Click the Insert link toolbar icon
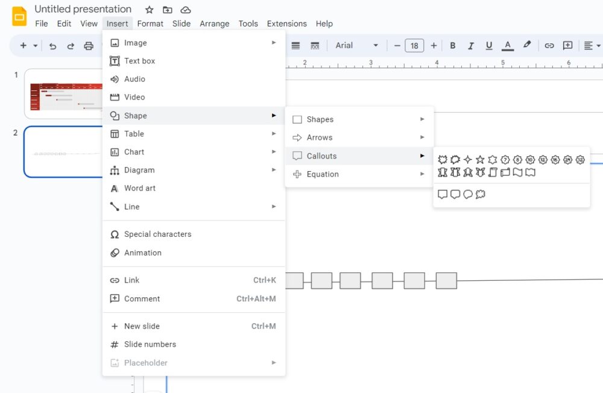The width and height of the screenshot is (603, 393). tap(549, 46)
